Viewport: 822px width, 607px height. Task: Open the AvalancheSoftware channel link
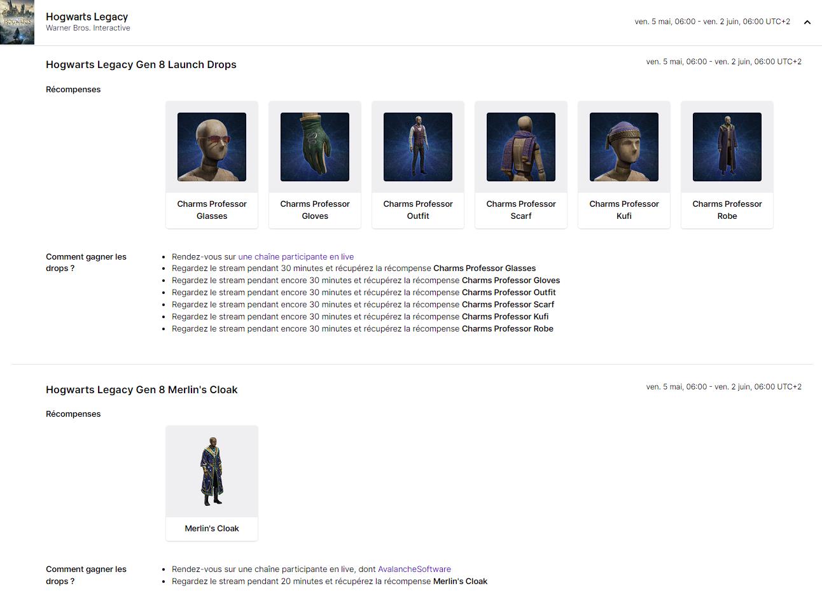click(414, 569)
